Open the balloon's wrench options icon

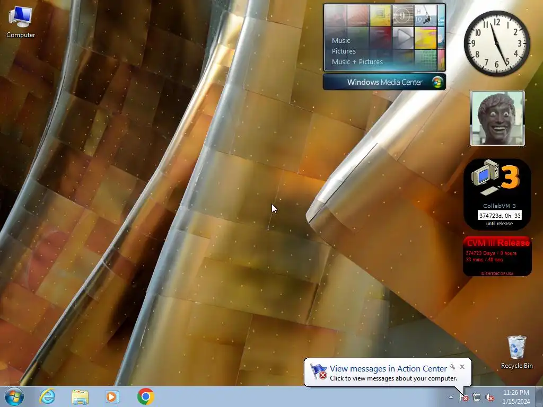click(452, 367)
